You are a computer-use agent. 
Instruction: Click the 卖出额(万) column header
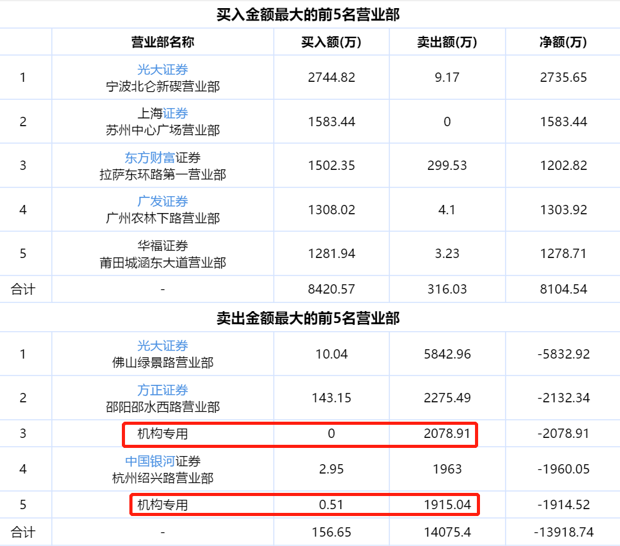coord(447,42)
